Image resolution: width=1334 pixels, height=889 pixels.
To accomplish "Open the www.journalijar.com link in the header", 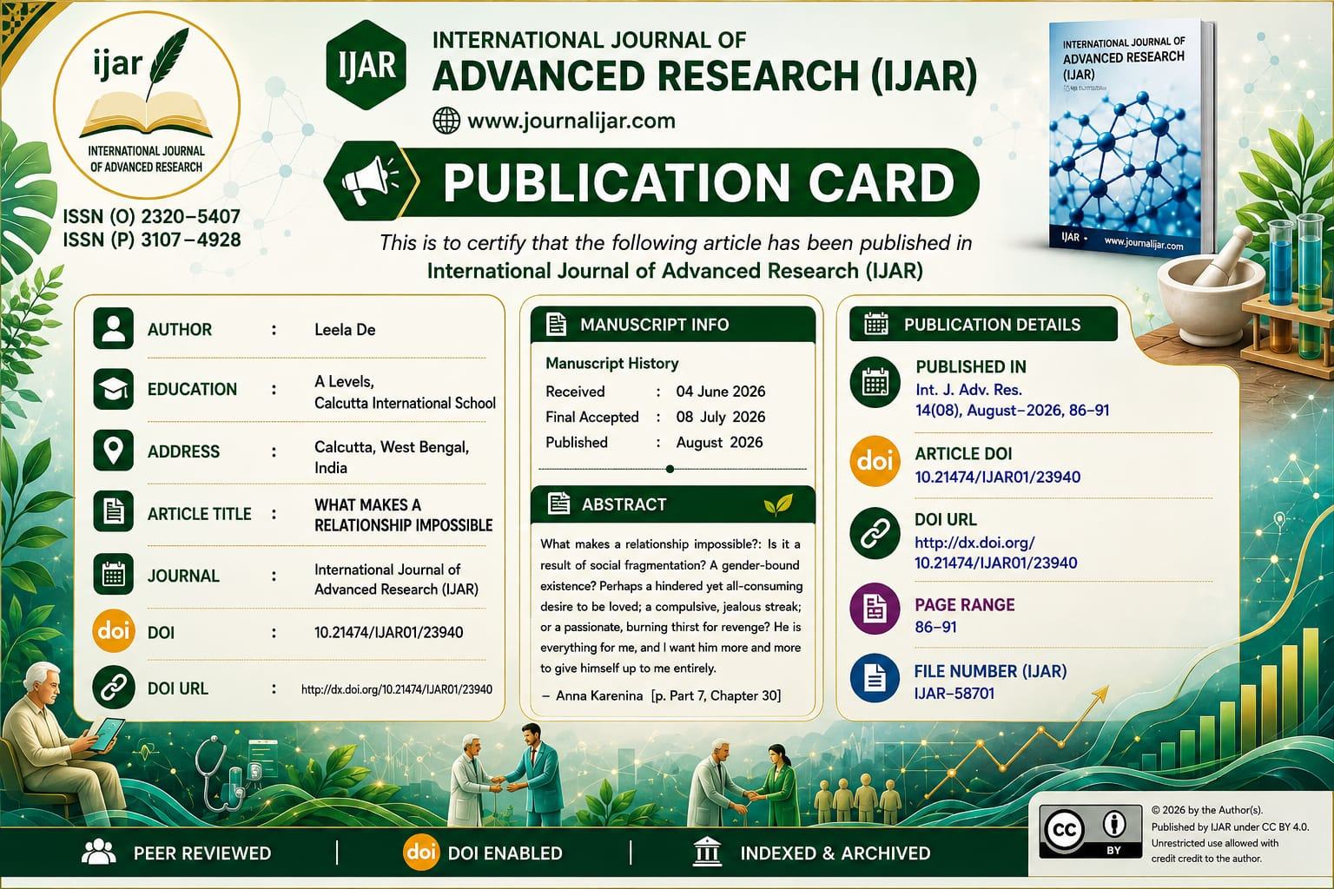I will [571, 121].
